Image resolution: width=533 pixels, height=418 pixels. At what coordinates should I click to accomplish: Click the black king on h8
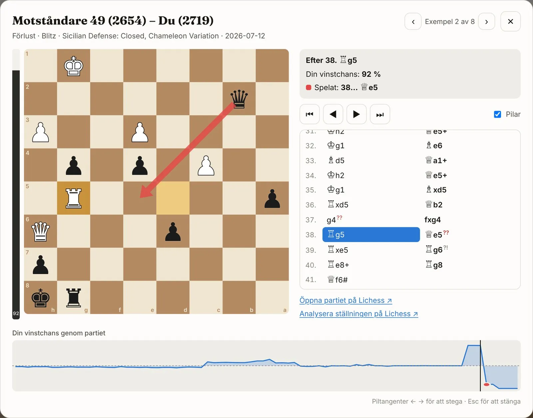[41, 297]
